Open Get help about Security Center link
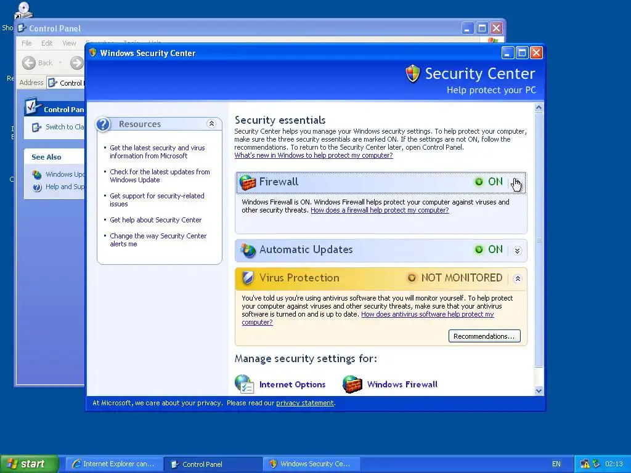This screenshot has height=473, width=631. (156, 220)
